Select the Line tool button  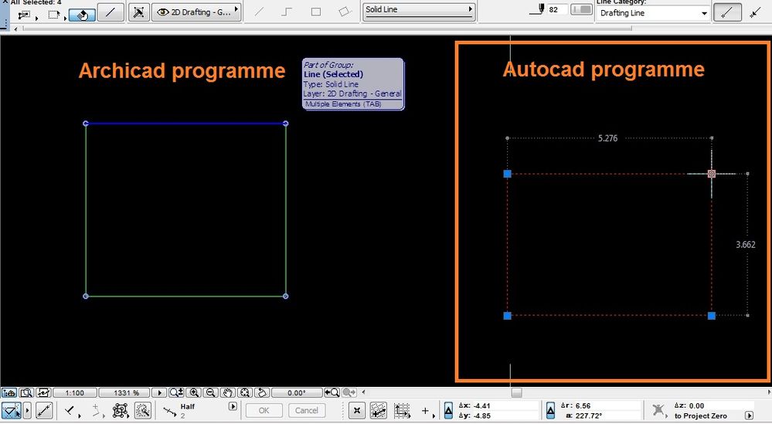pyautogui.click(x=111, y=12)
